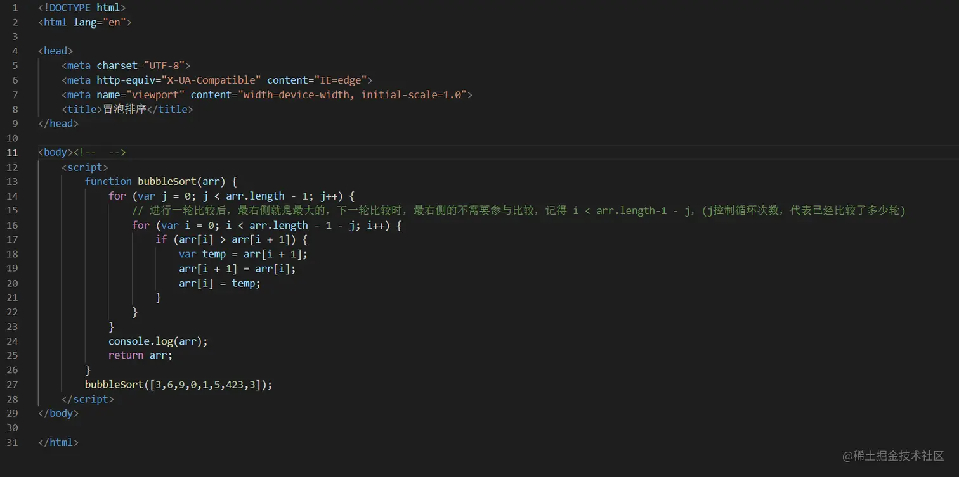Click line number 24 in the gutter
The width and height of the screenshot is (959, 477).
pyautogui.click(x=12, y=341)
